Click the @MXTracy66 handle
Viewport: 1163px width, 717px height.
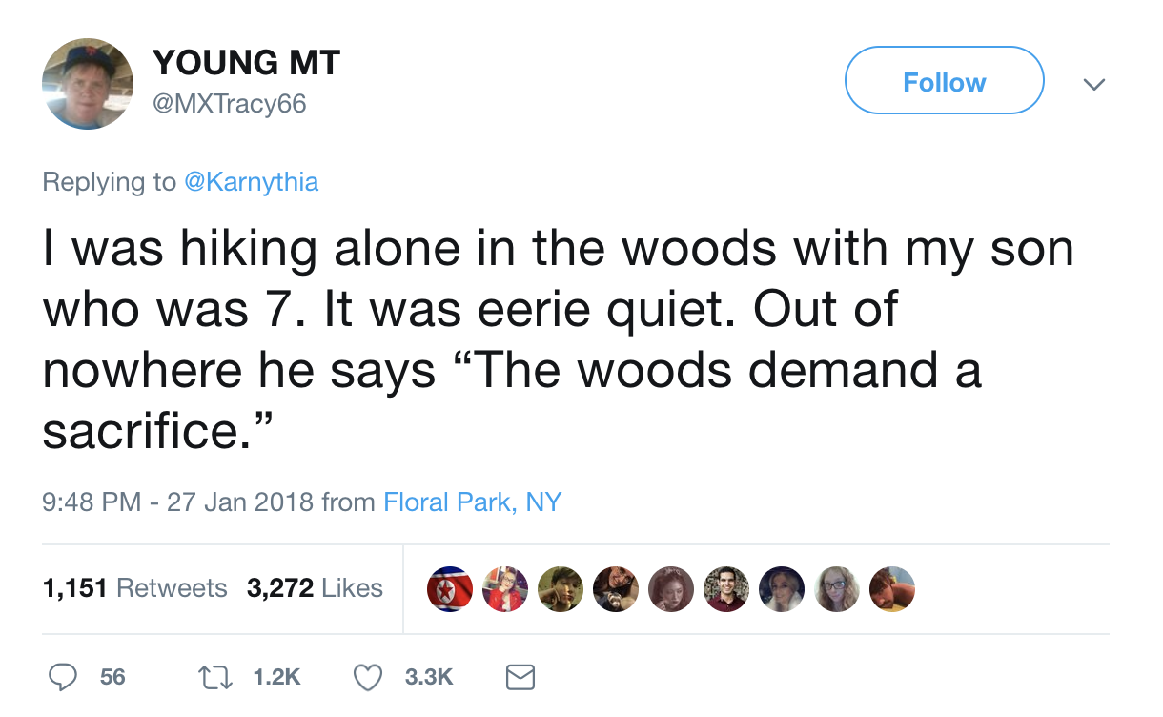(230, 103)
